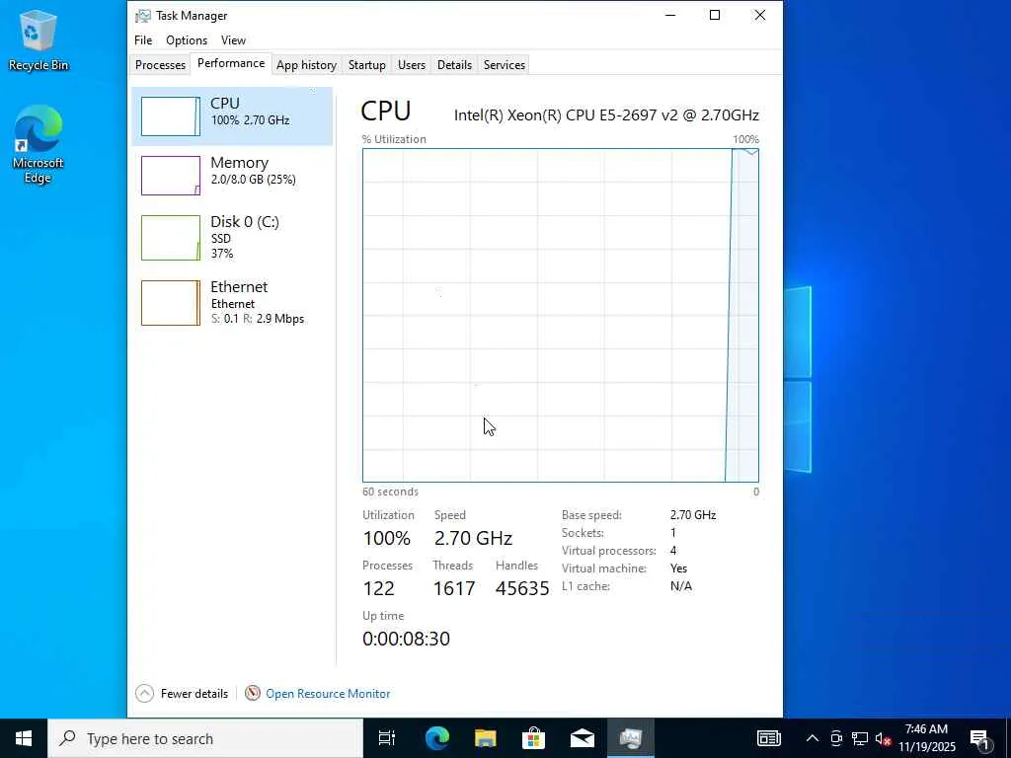The image size is (1011, 758).
Task: Click the Disk 0 (C:) label
Action: [245, 222]
